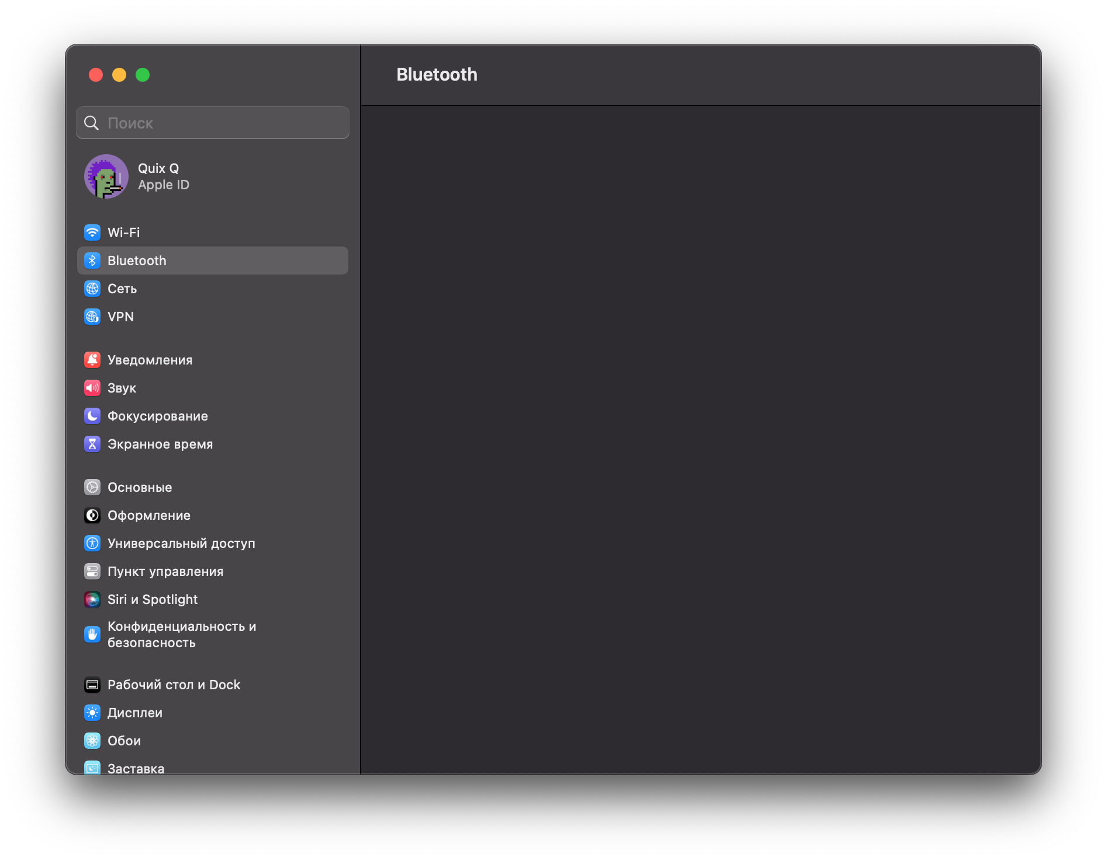Go to Пункт управления settings
Viewport: 1107px width, 861px height.
coord(165,571)
